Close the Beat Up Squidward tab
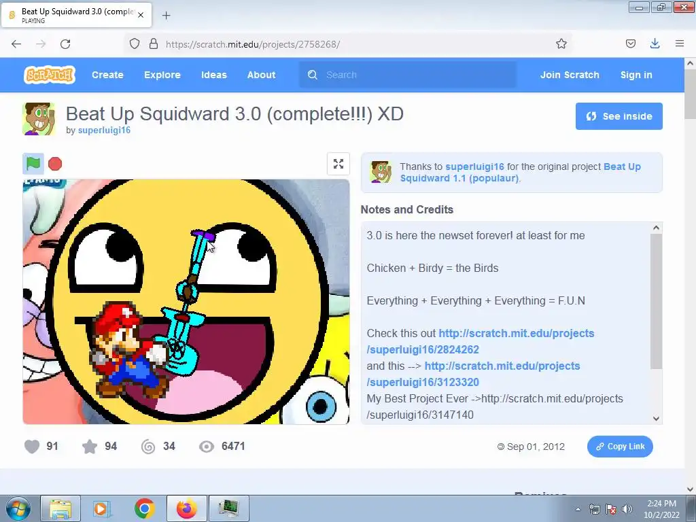Image resolution: width=696 pixels, height=522 pixels. click(141, 15)
